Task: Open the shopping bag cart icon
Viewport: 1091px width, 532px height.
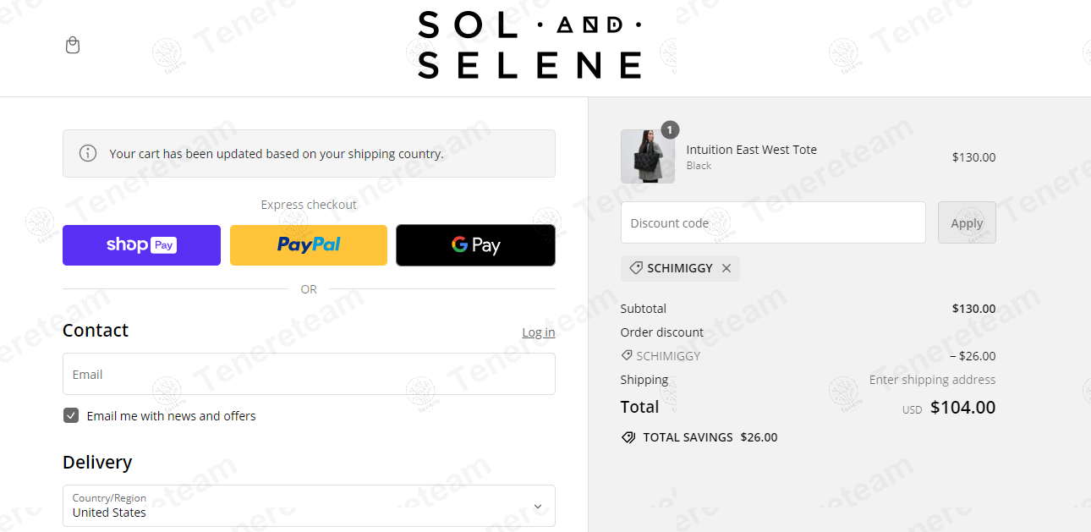Action: (x=73, y=45)
